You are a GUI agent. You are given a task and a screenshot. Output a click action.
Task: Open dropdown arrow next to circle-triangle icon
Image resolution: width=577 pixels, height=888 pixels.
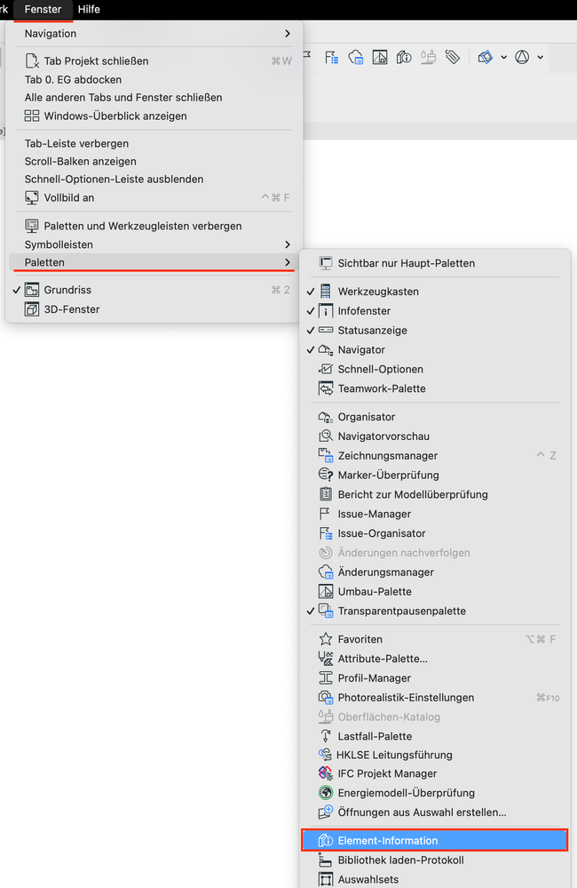pos(541,57)
